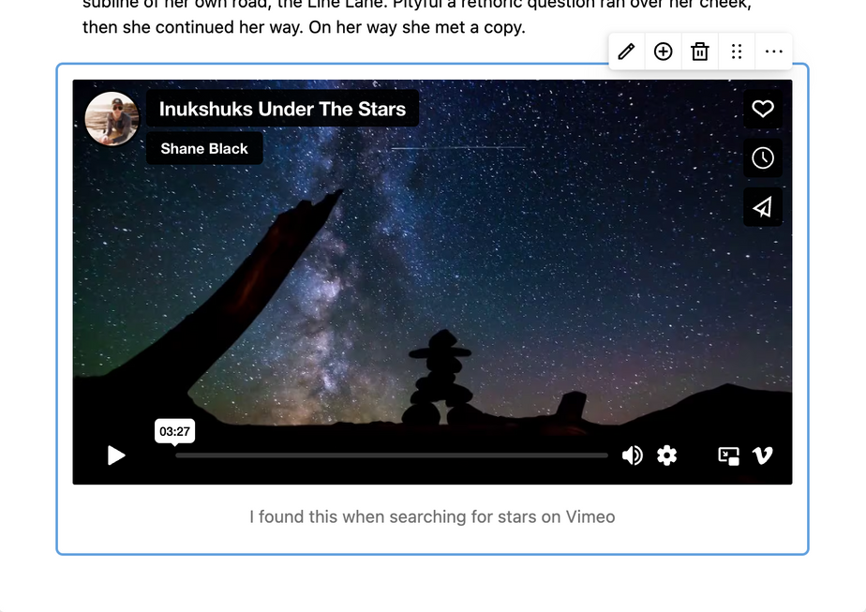Play the Vimeo video
866x612 pixels.
[x=116, y=455]
